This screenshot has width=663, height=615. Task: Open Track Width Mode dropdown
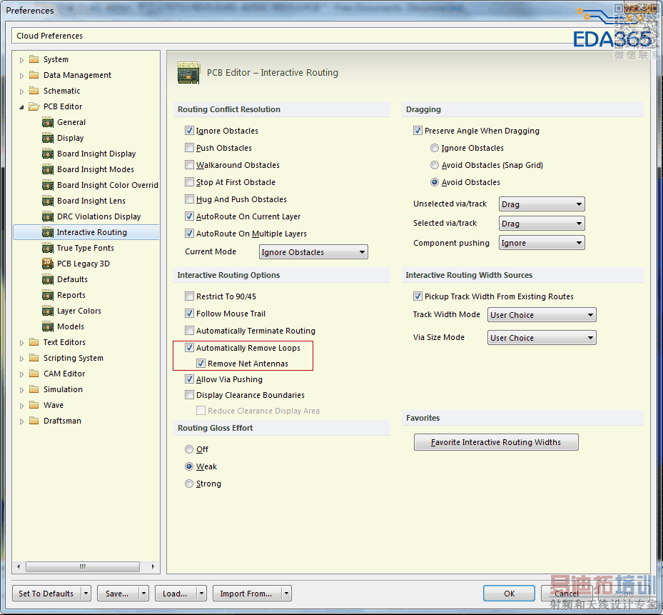(x=542, y=315)
